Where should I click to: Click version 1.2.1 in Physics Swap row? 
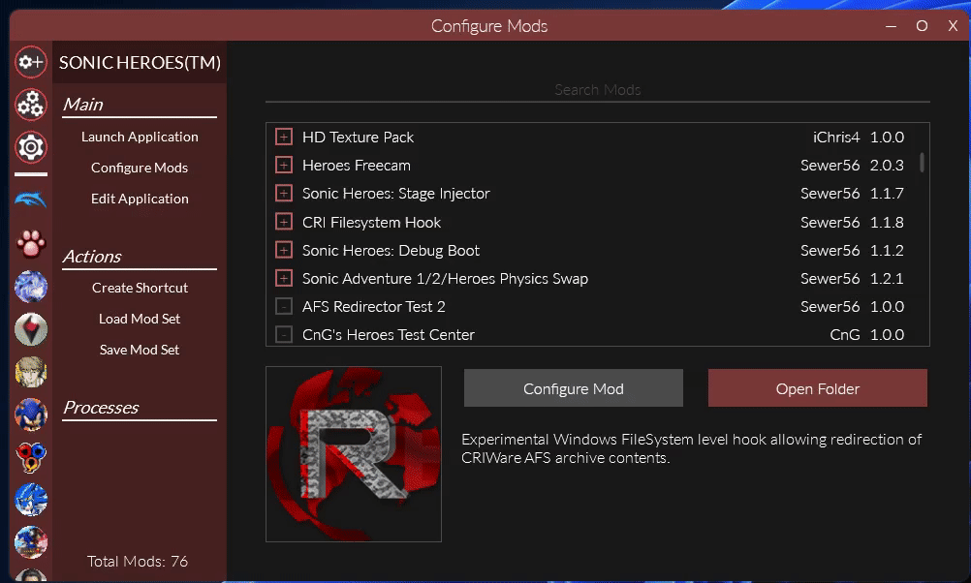[887, 279]
